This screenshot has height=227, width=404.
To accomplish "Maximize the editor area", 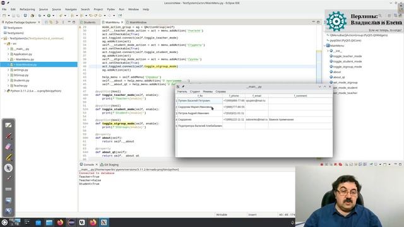I will [318, 22].
